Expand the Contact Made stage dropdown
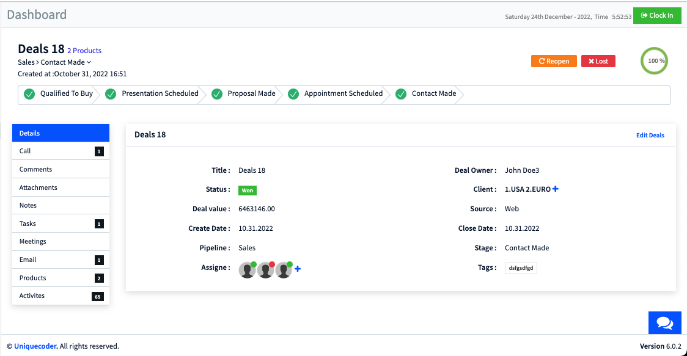Viewport: 687px width, 356px height. click(x=66, y=62)
